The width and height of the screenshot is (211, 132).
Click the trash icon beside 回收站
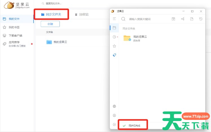click(76, 15)
